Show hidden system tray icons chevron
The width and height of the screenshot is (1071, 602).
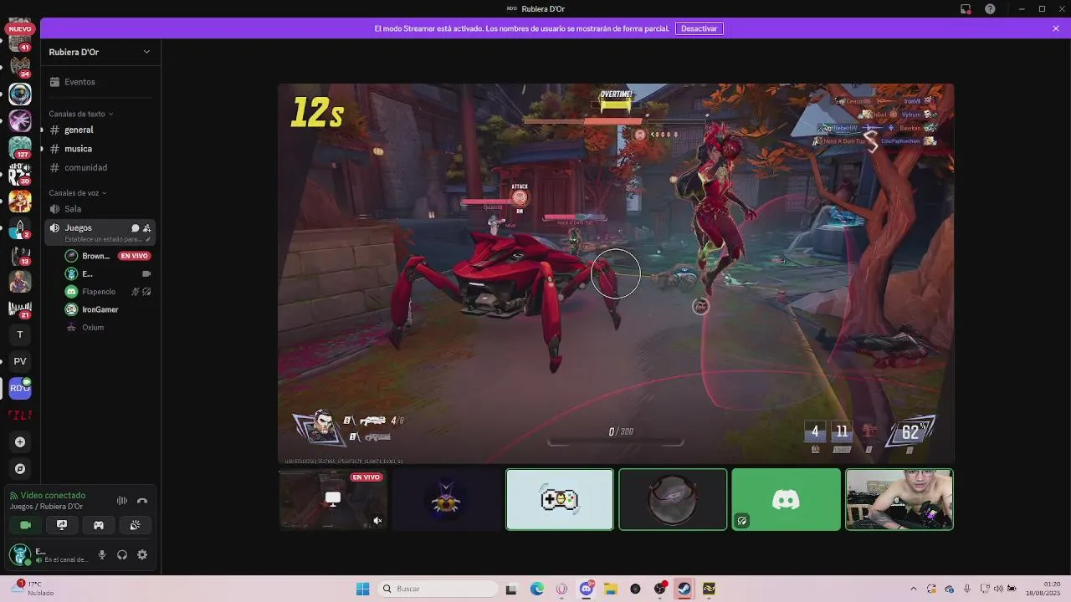[914, 589]
